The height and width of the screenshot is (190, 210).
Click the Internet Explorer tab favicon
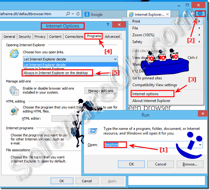click(x=131, y=14)
